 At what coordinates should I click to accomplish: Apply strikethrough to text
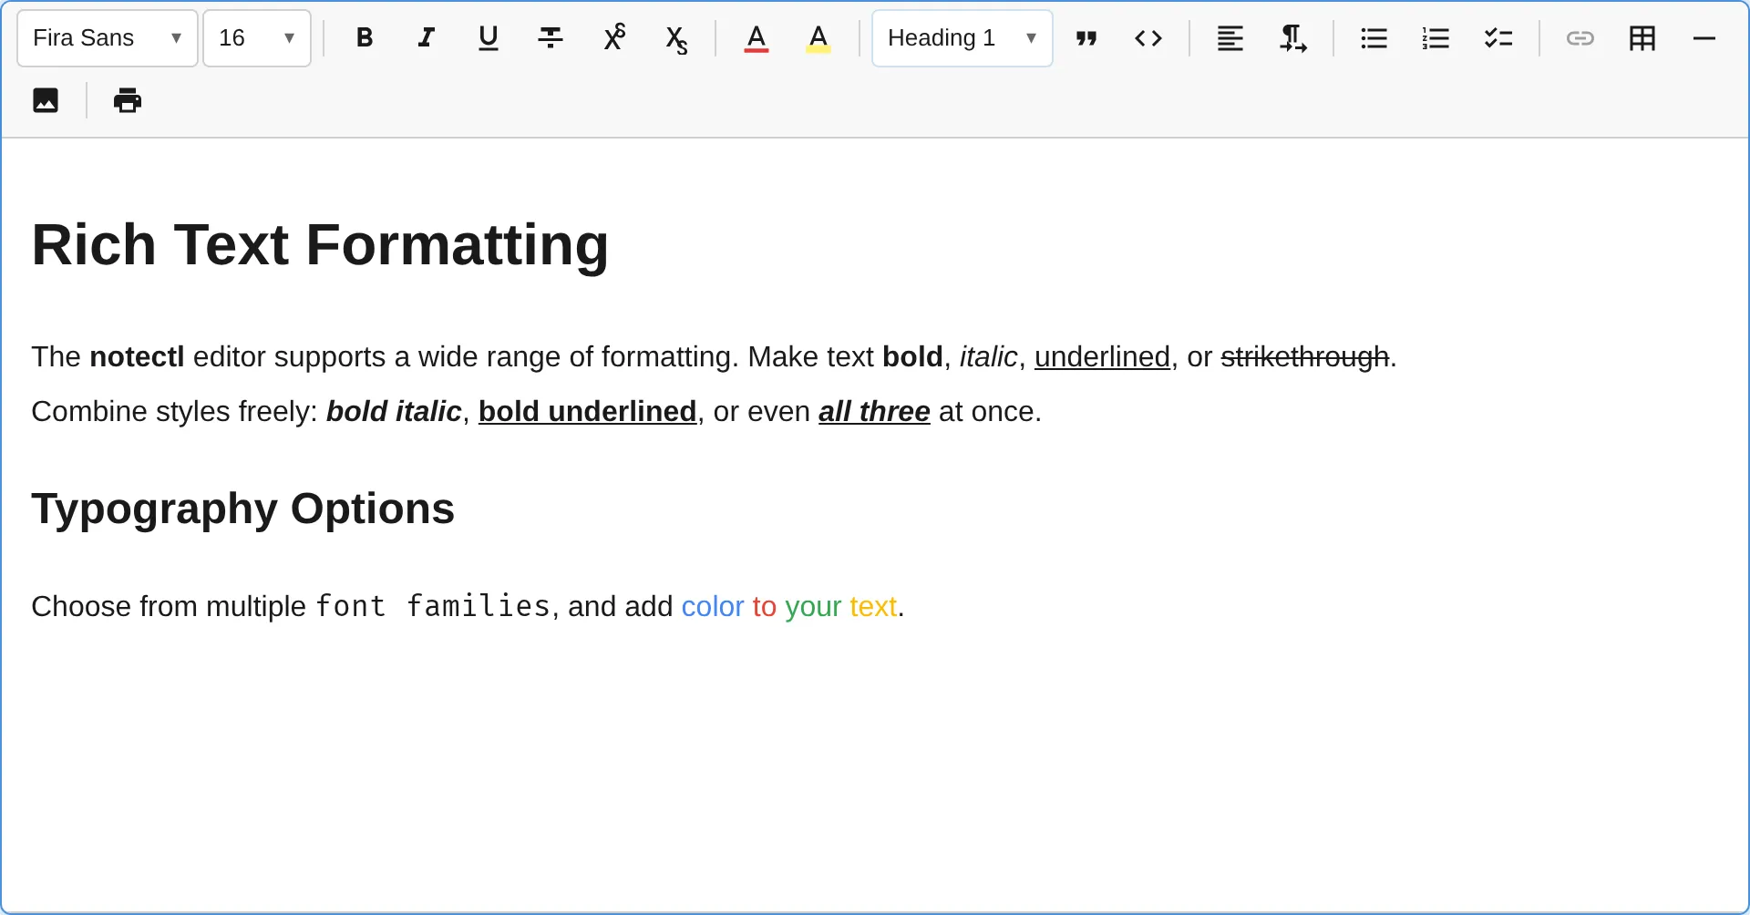pyautogui.click(x=550, y=38)
